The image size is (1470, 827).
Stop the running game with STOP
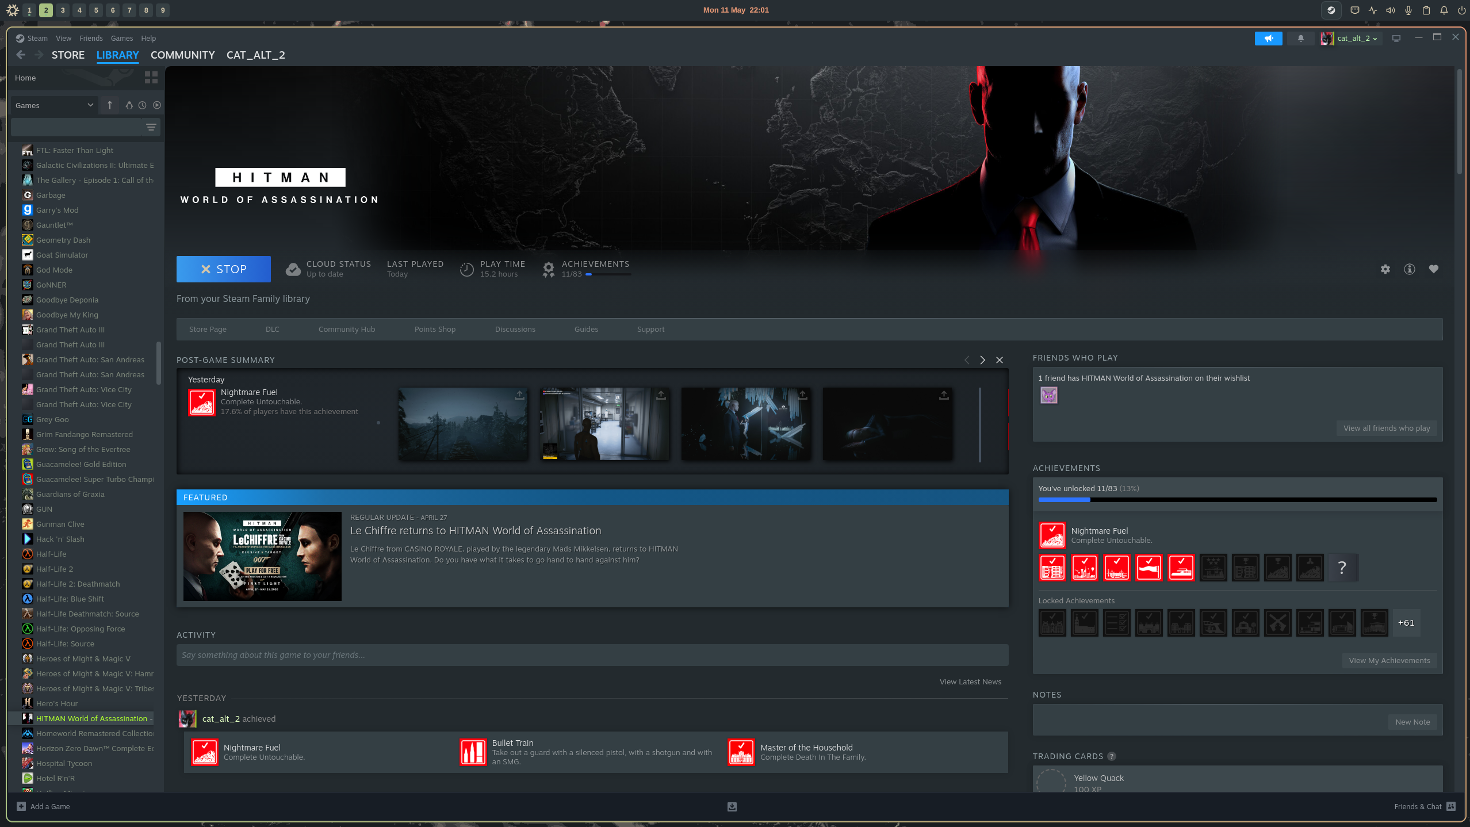224,269
